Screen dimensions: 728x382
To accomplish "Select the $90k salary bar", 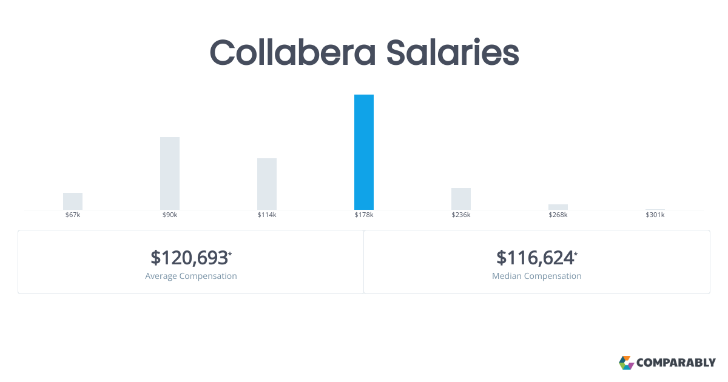I will 170,173.
